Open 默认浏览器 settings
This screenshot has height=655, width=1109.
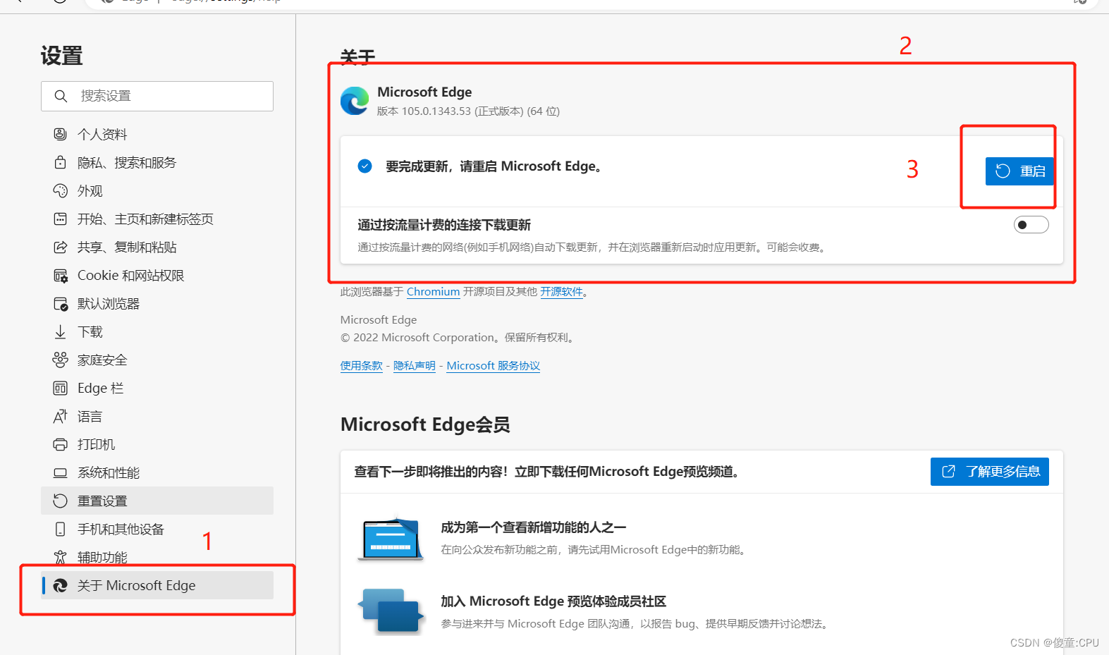click(x=157, y=303)
